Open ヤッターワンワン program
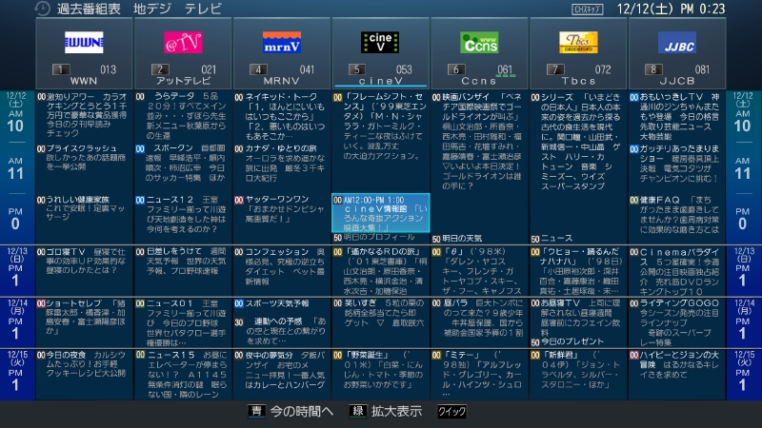The height and width of the screenshot is (428, 762). [x=280, y=209]
